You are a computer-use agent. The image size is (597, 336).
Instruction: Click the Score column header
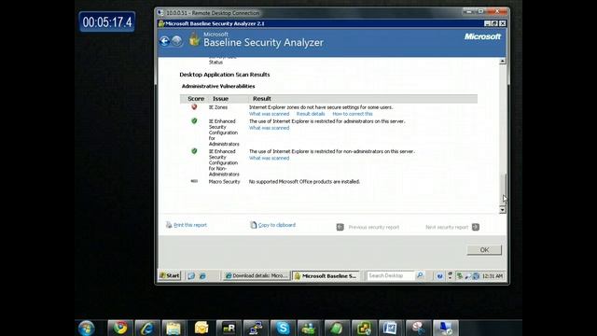(196, 99)
